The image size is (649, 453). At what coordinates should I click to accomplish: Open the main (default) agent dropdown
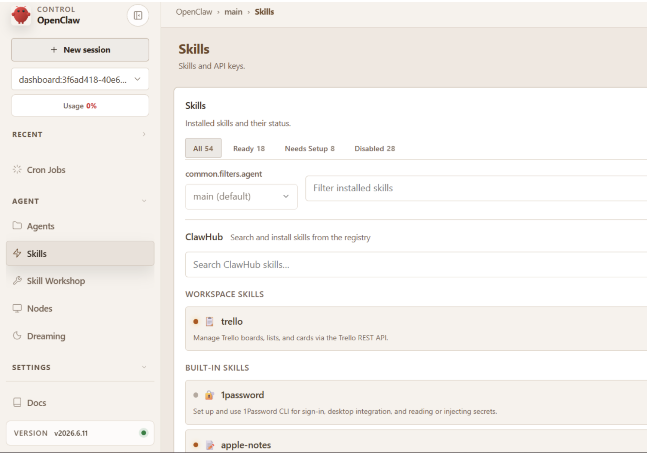(x=241, y=197)
